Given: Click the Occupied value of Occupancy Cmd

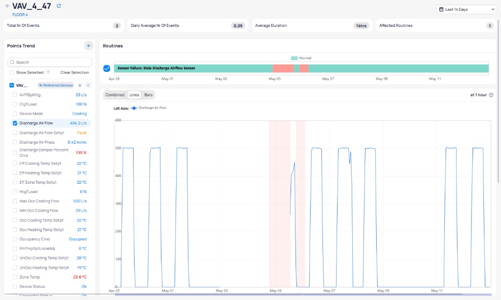Looking at the screenshot, I should (78, 239).
